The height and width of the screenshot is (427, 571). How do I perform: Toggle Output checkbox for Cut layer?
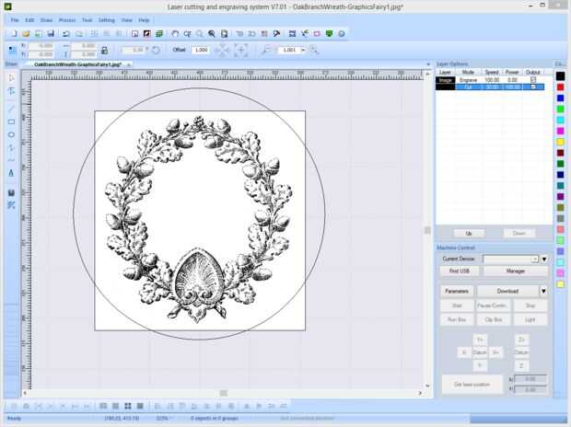point(533,87)
